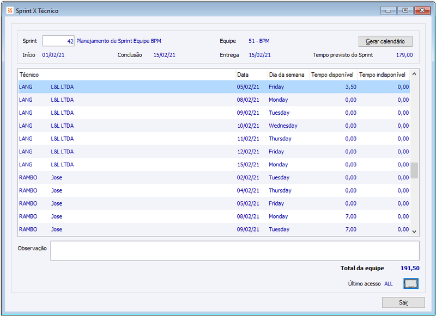Click the Tempo disponível column header
This screenshot has width=436, height=317.
pos(334,74)
